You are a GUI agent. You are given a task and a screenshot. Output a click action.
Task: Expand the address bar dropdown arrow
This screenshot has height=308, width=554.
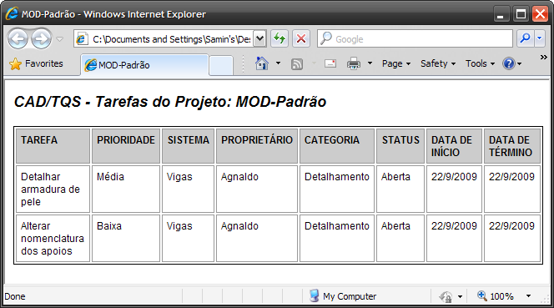(259, 38)
